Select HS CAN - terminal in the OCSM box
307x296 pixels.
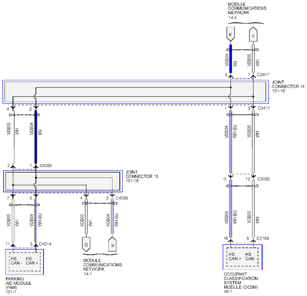pyautogui.click(x=252, y=256)
